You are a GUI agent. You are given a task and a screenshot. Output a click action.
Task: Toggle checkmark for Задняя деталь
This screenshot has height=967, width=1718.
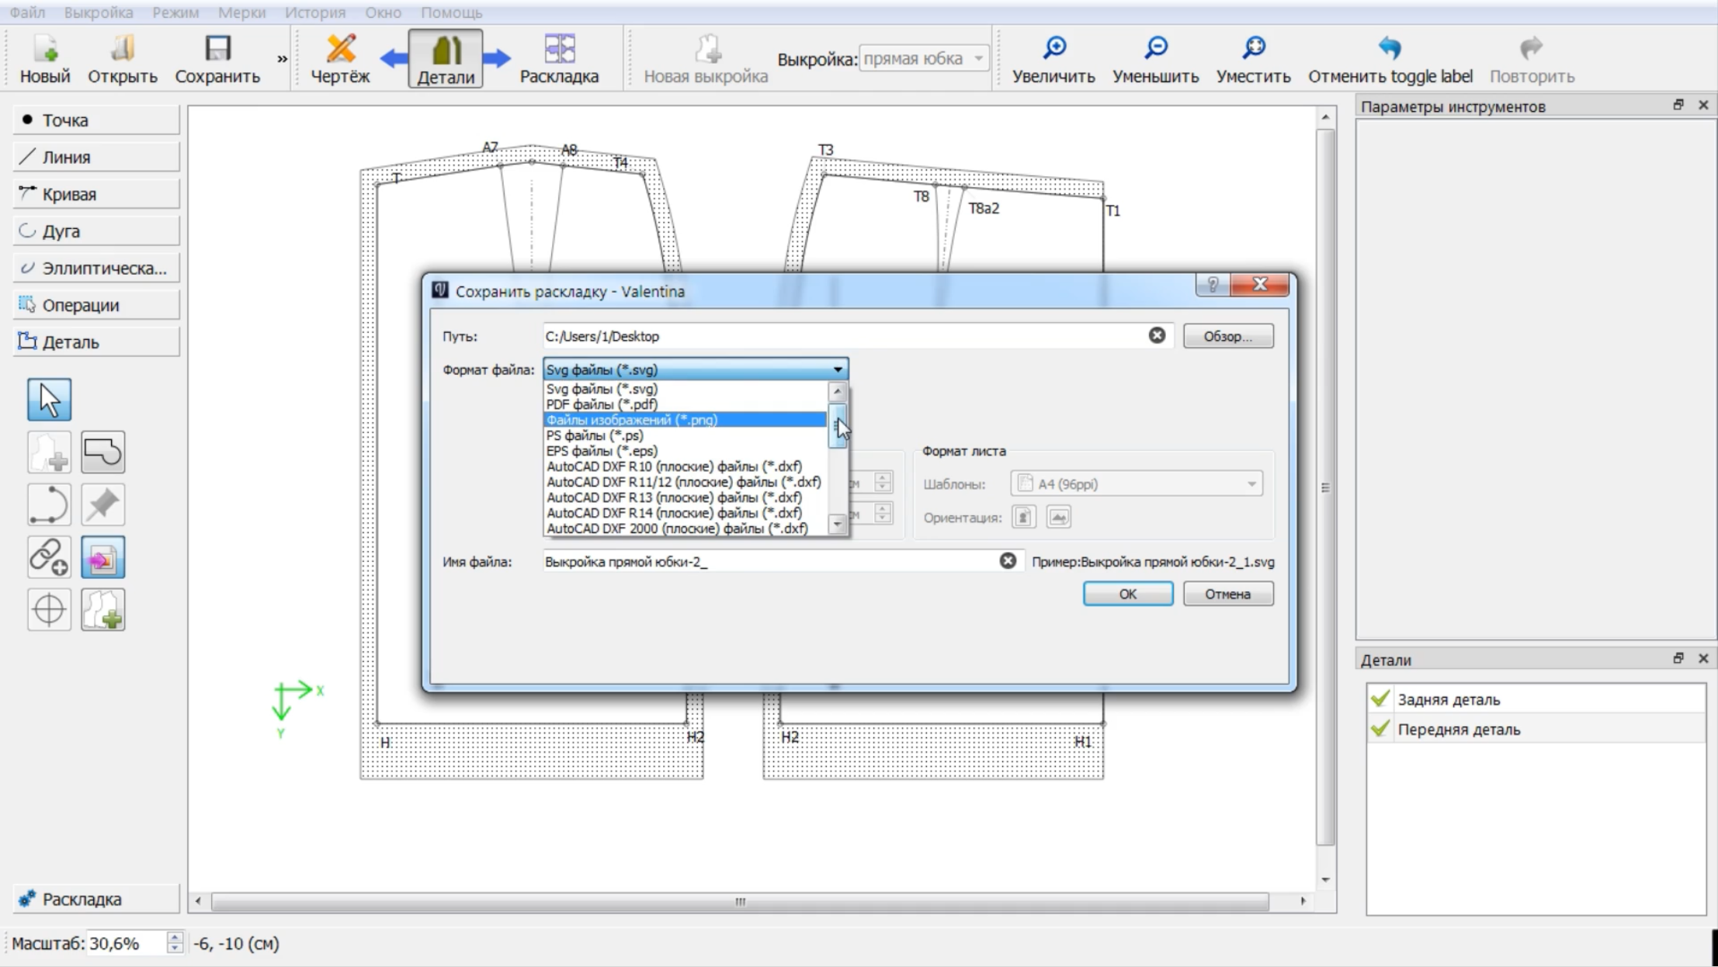pos(1380,698)
